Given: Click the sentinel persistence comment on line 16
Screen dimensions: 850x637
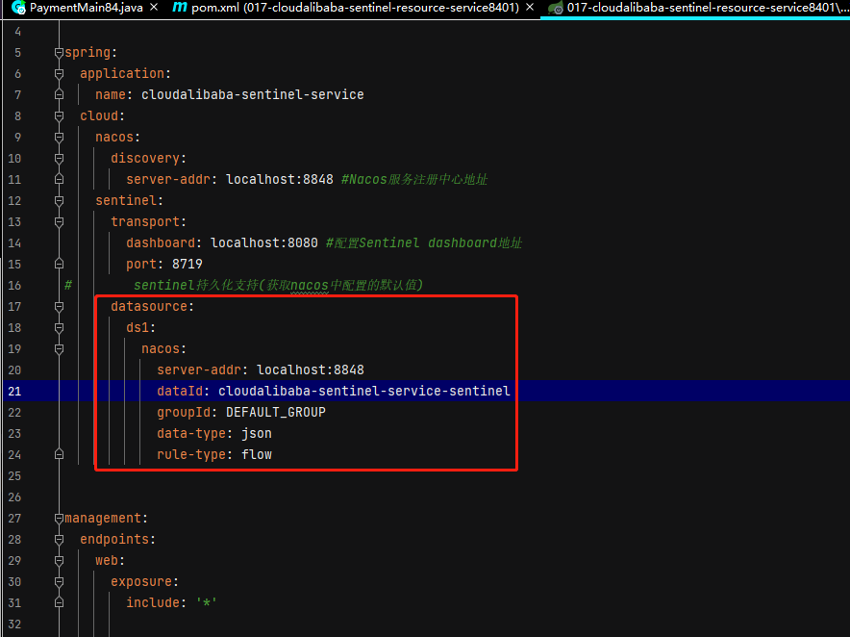Looking at the screenshot, I should (x=278, y=286).
